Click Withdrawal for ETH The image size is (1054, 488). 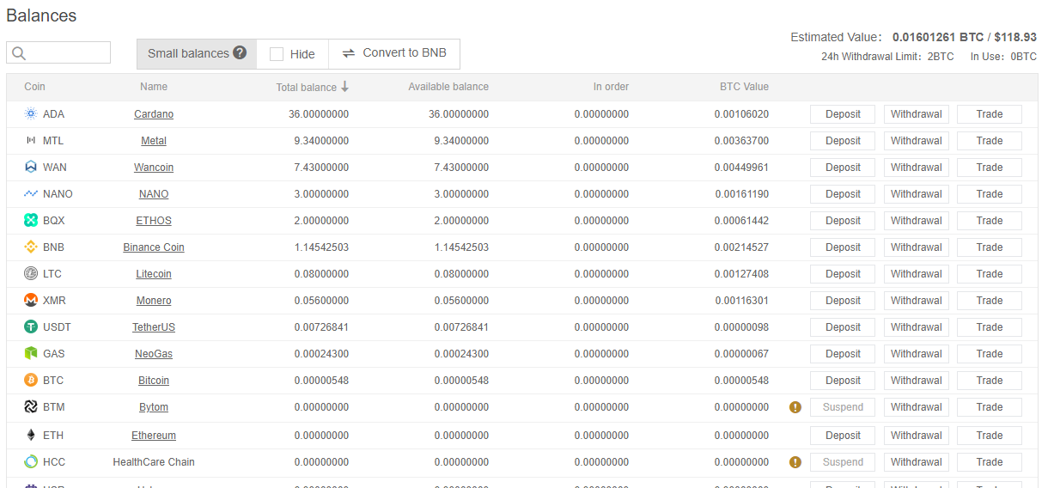(x=917, y=436)
